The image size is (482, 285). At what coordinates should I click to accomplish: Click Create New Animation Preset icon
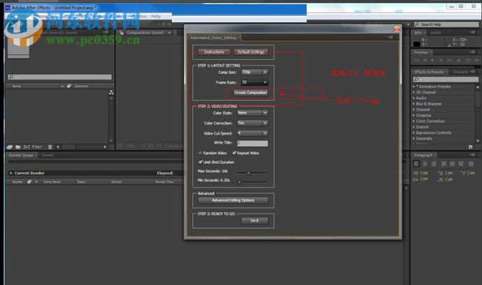[470, 147]
